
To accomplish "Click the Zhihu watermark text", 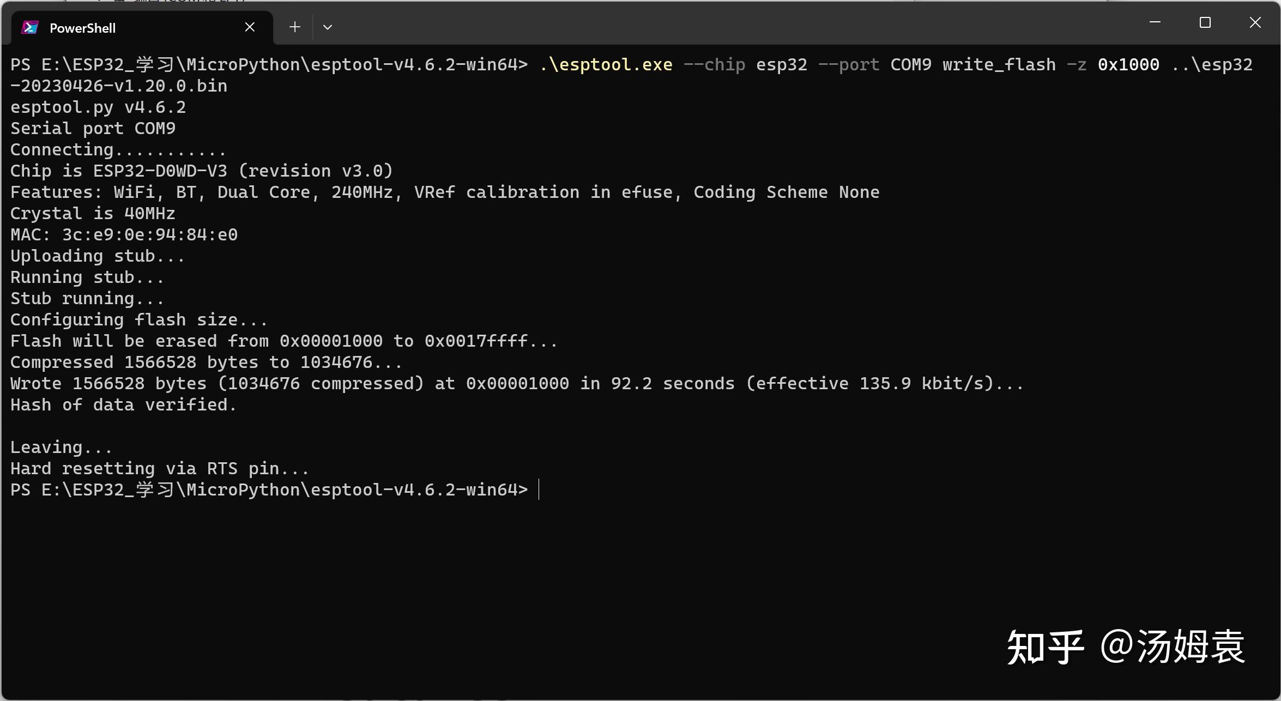I will click(x=1126, y=647).
